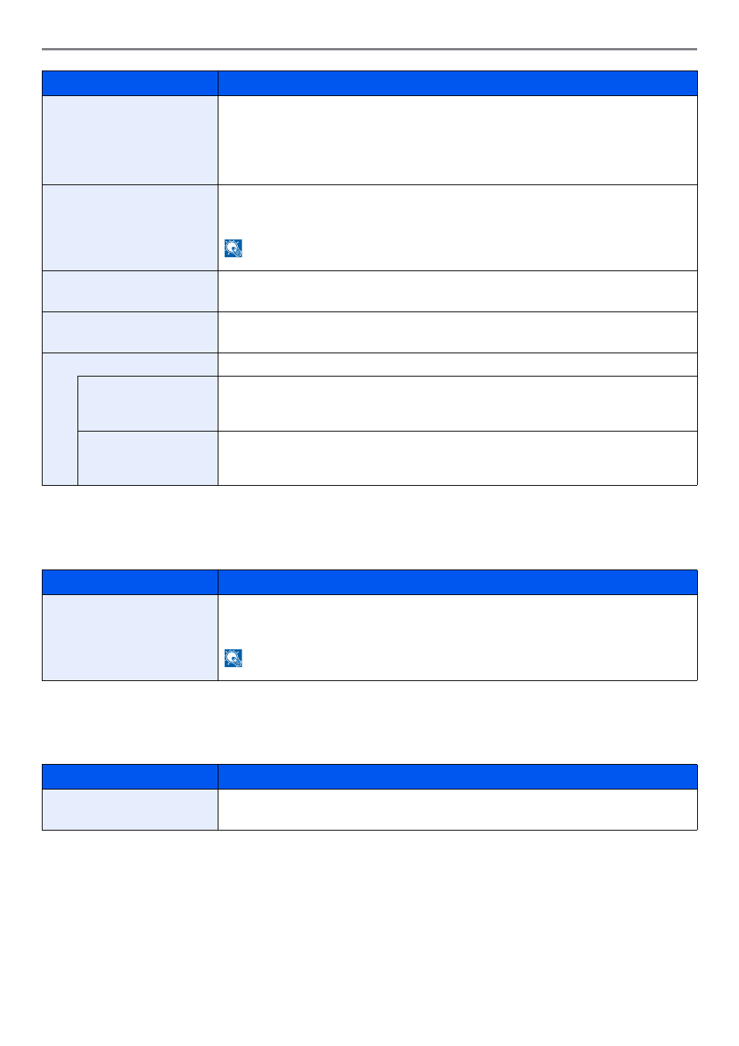Viewport: 739px width, 1046px height.
Task: Click the first nested light-blue sub-row label cell
Action: pyautogui.click(x=148, y=404)
